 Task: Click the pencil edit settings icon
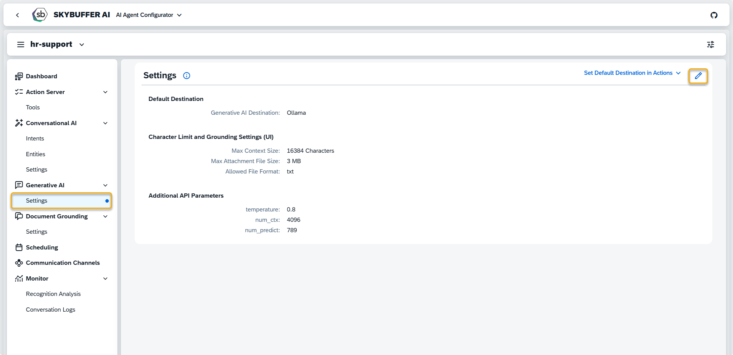[x=698, y=76]
